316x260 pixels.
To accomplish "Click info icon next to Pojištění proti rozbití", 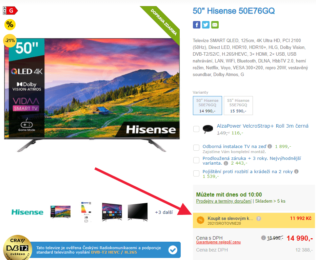I will 296,171.
